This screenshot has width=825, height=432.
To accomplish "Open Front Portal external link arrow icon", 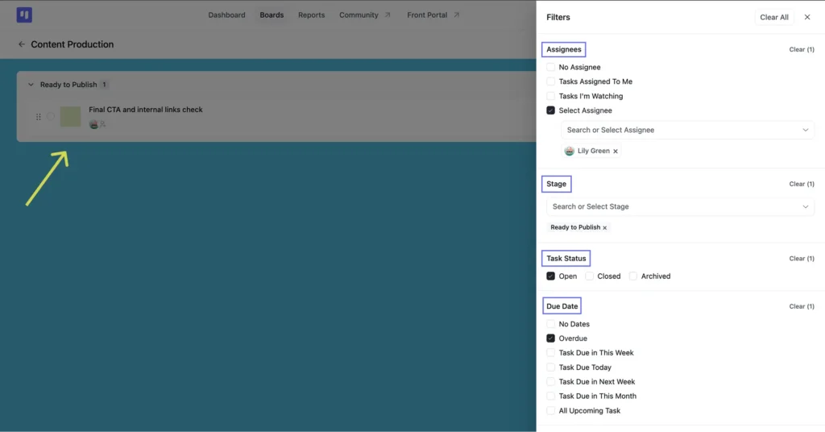I will click(x=457, y=15).
